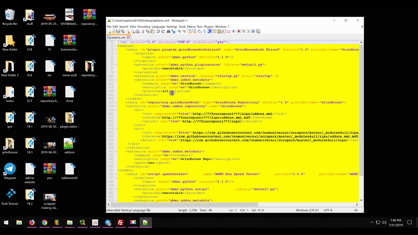Select the grindhouse desktop folder
This screenshot has height=235, width=418.
10,146
